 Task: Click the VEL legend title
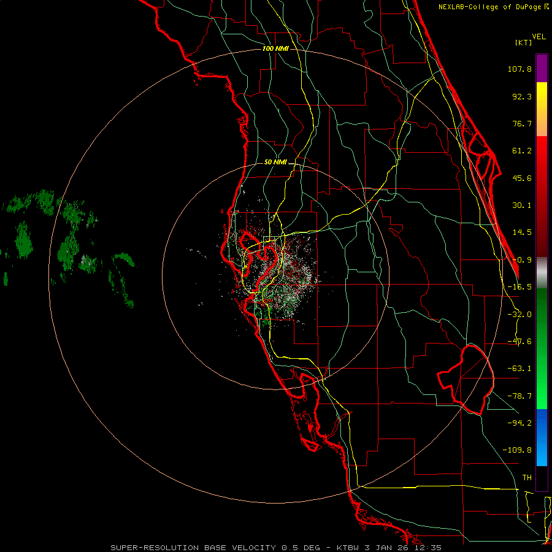(x=539, y=36)
